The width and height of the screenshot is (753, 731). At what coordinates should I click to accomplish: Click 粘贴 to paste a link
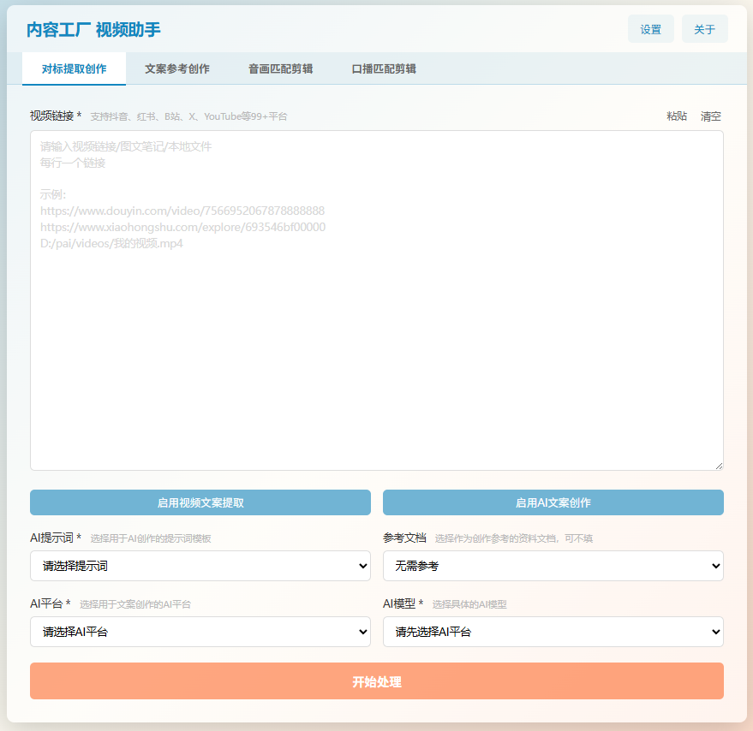pos(676,116)
